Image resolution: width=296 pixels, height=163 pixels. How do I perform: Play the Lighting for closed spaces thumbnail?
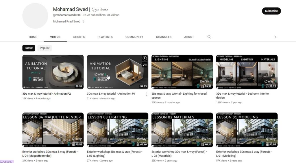coord(182,72)
